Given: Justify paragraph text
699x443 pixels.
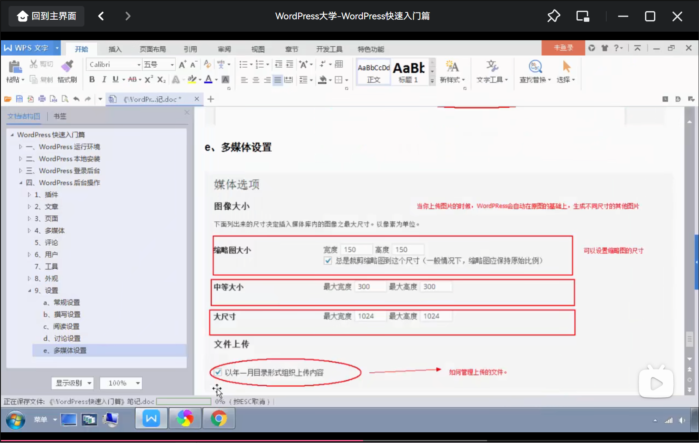Looking at the screenshot, I should 278,80.
